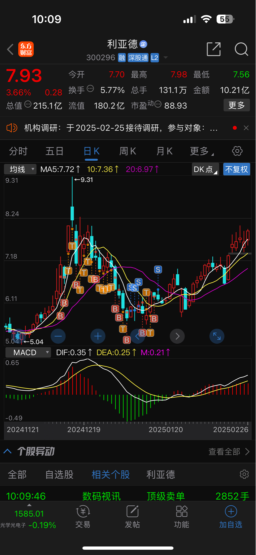
Task: Expand the 更多 chart period dropdown
Action: 201,151
